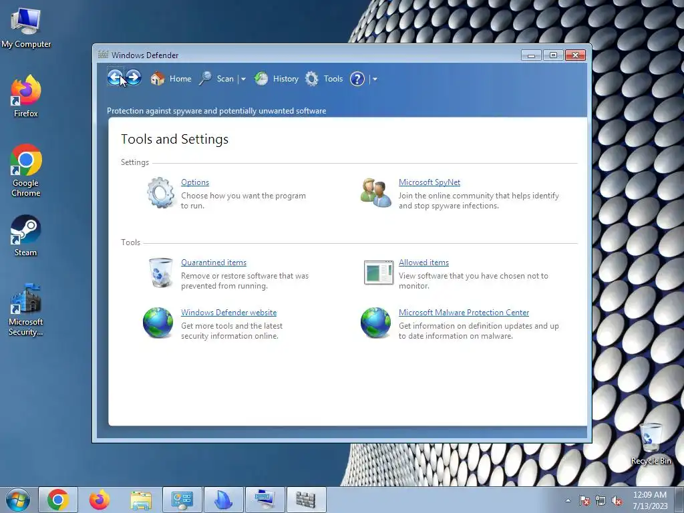Screen dimensions: 684x513
Task: Click the History clock icon
Action: (261, 79)
